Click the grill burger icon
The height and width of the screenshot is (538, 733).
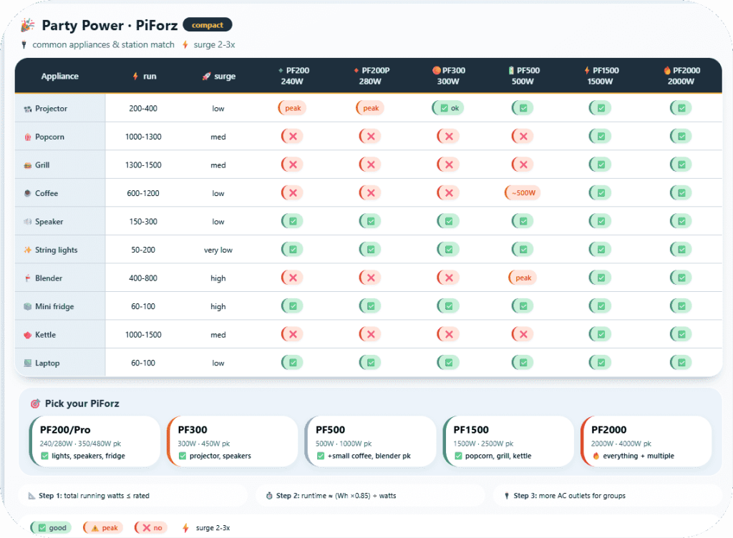click(27, 165)
